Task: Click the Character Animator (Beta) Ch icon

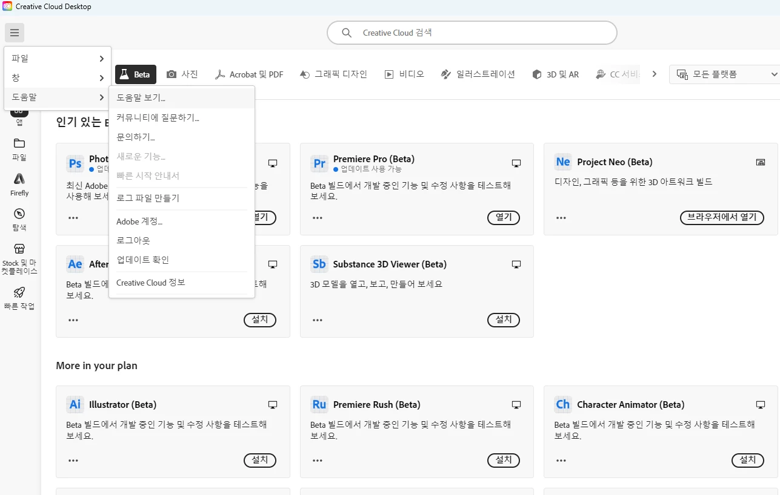Action: point(563,404)
